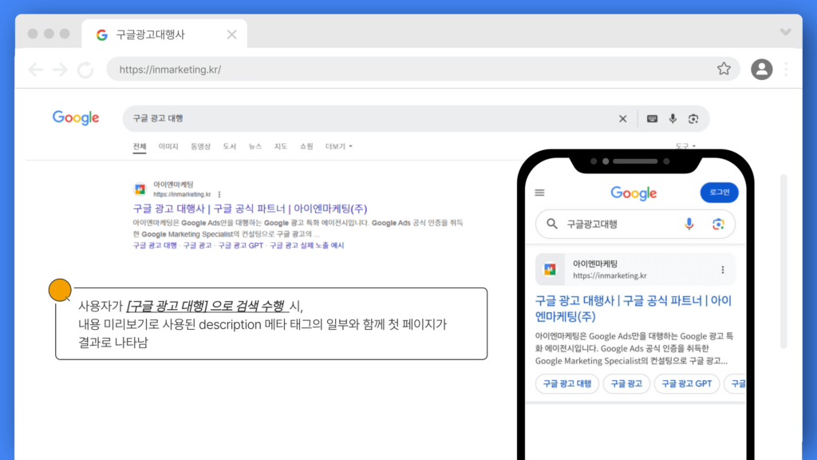Click the 아이엔마케팅 favicon in desktop result
The height and width of the screenshot is (460, 817).
pos(140,188)
